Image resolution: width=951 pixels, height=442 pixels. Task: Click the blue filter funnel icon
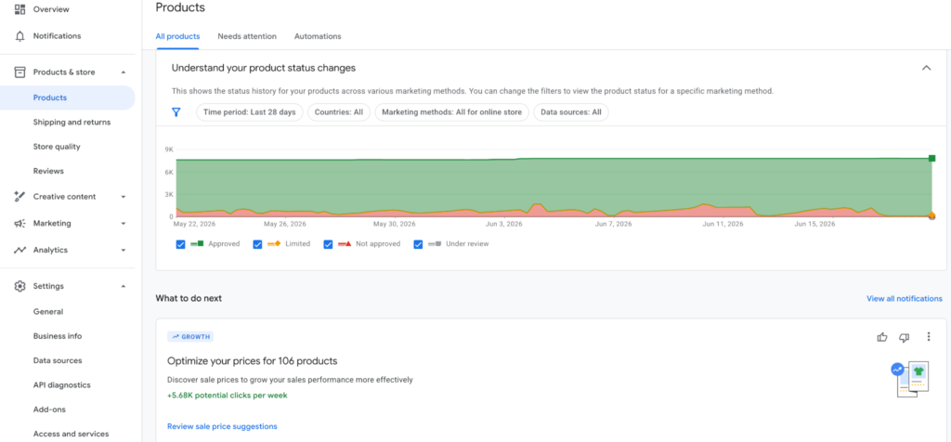[176, 112]
